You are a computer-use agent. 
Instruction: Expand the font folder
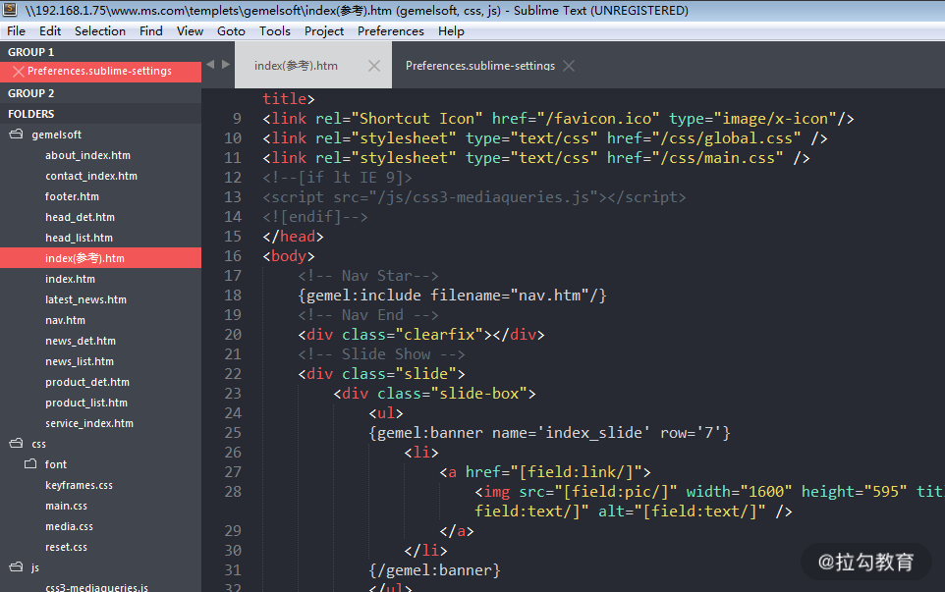pyautogui.click(x=30, y=464)
